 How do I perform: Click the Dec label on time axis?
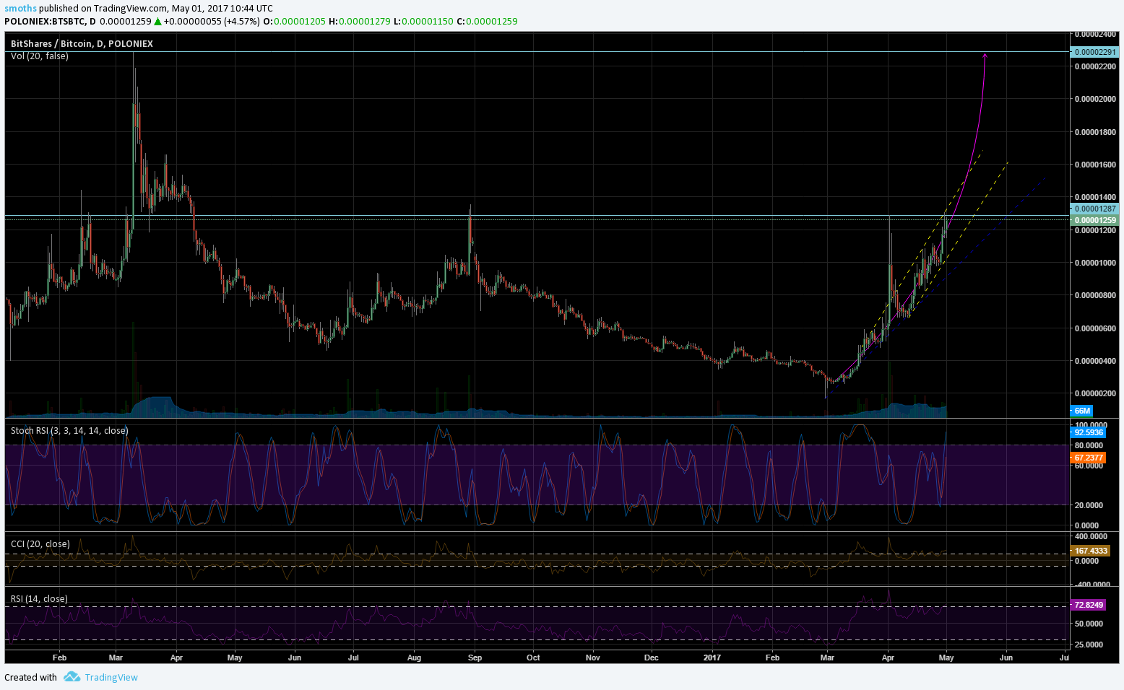point(651,658)
